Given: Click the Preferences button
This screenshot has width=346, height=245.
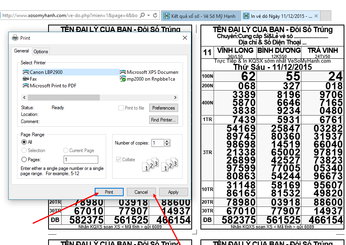Looking at the screenshot, I should tap(163, 108).
